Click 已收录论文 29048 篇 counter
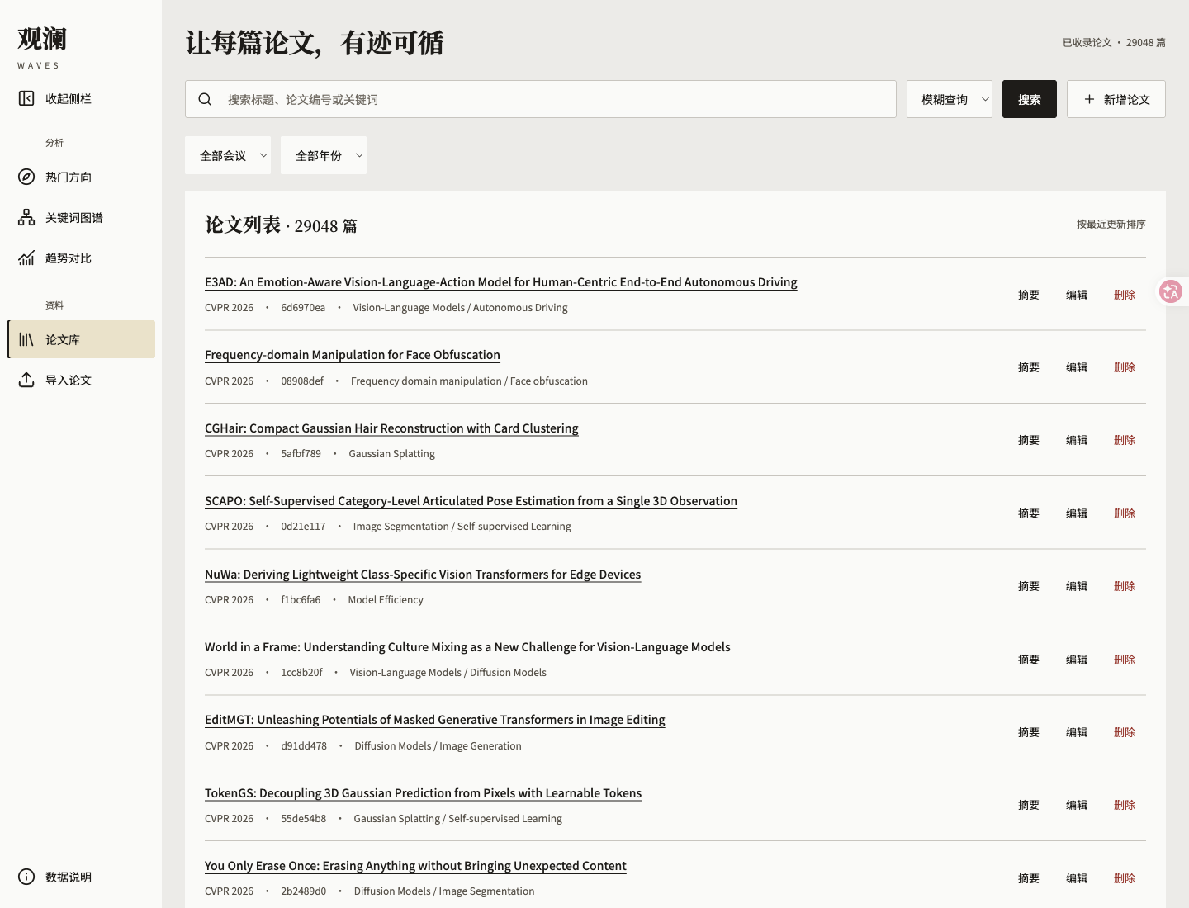Image resolution: width=1189 pixels, height=908 pixels. (1114, 43)
